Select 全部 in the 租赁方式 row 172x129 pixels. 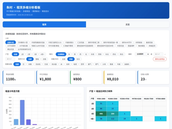pyautogui.click(x=30, y=59)
